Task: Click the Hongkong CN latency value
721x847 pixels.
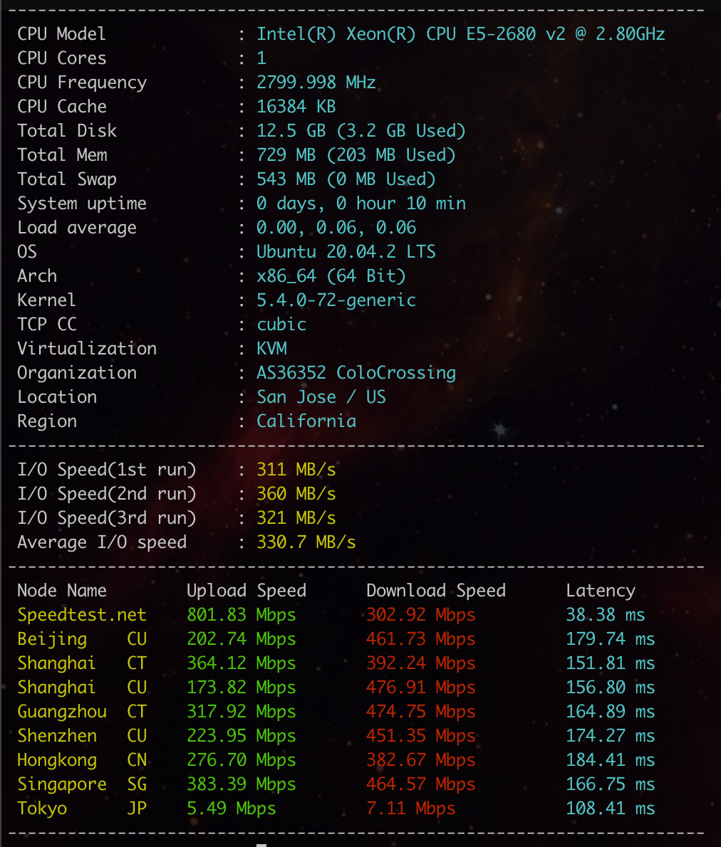Action: coord(610,760)
